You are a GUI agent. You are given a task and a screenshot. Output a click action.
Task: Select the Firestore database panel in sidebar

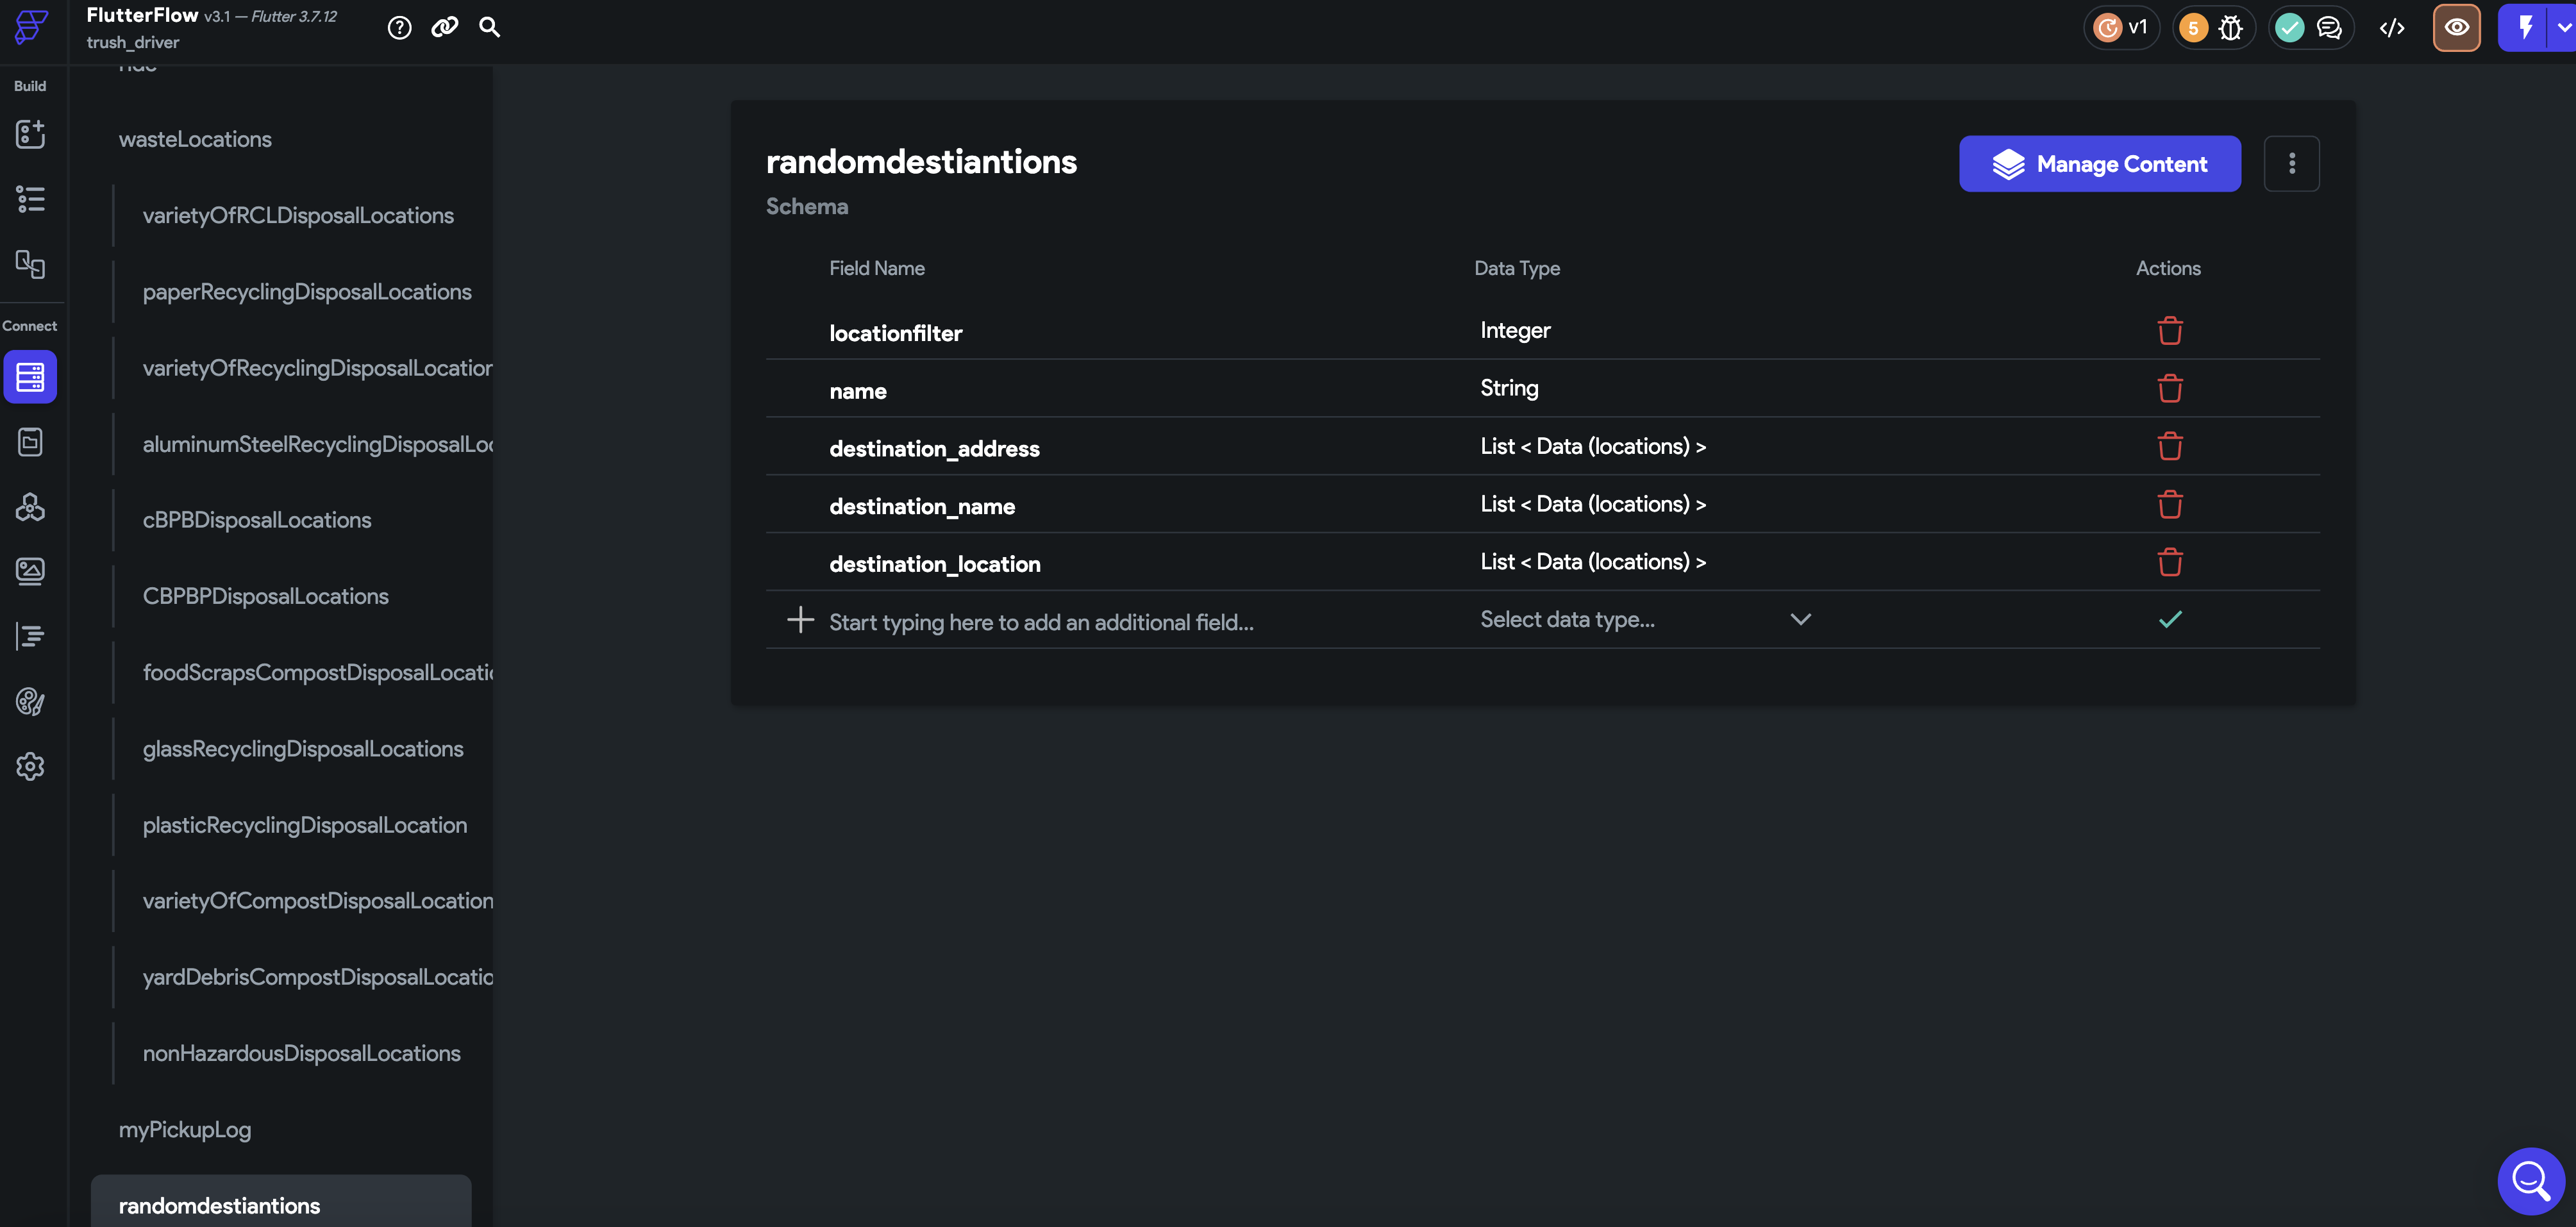[x=30, y=377]
